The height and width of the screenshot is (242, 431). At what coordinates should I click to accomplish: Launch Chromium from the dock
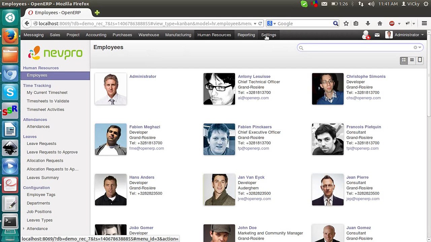tap(10, 73)
